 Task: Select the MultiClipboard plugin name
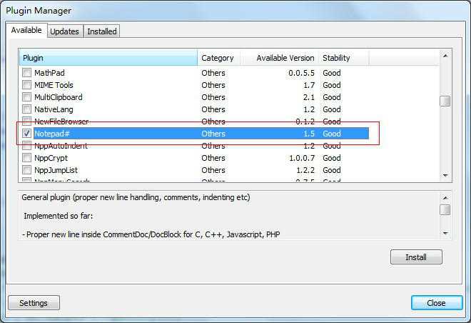59,97
